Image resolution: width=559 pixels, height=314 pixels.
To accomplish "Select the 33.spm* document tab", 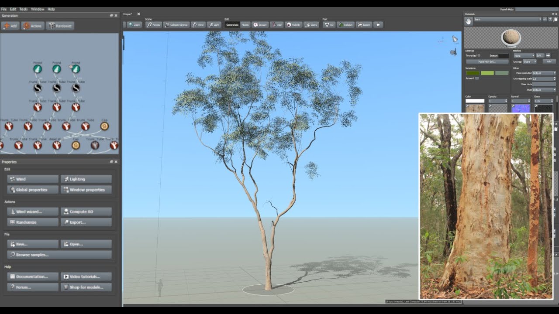I will coord(128,14).
